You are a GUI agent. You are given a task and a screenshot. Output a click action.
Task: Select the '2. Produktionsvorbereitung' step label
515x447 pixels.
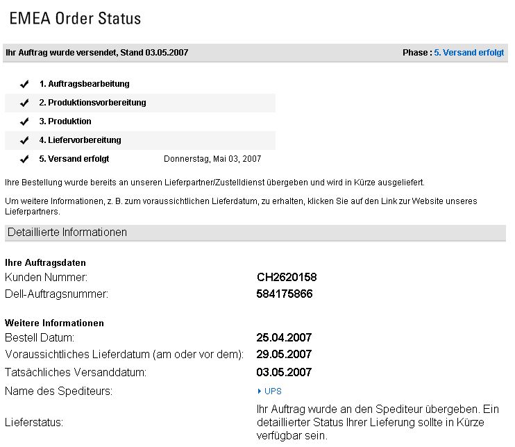point(92,103)
